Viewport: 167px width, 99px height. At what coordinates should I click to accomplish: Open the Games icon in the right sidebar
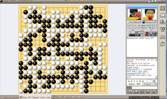click(x=163, y=8)
